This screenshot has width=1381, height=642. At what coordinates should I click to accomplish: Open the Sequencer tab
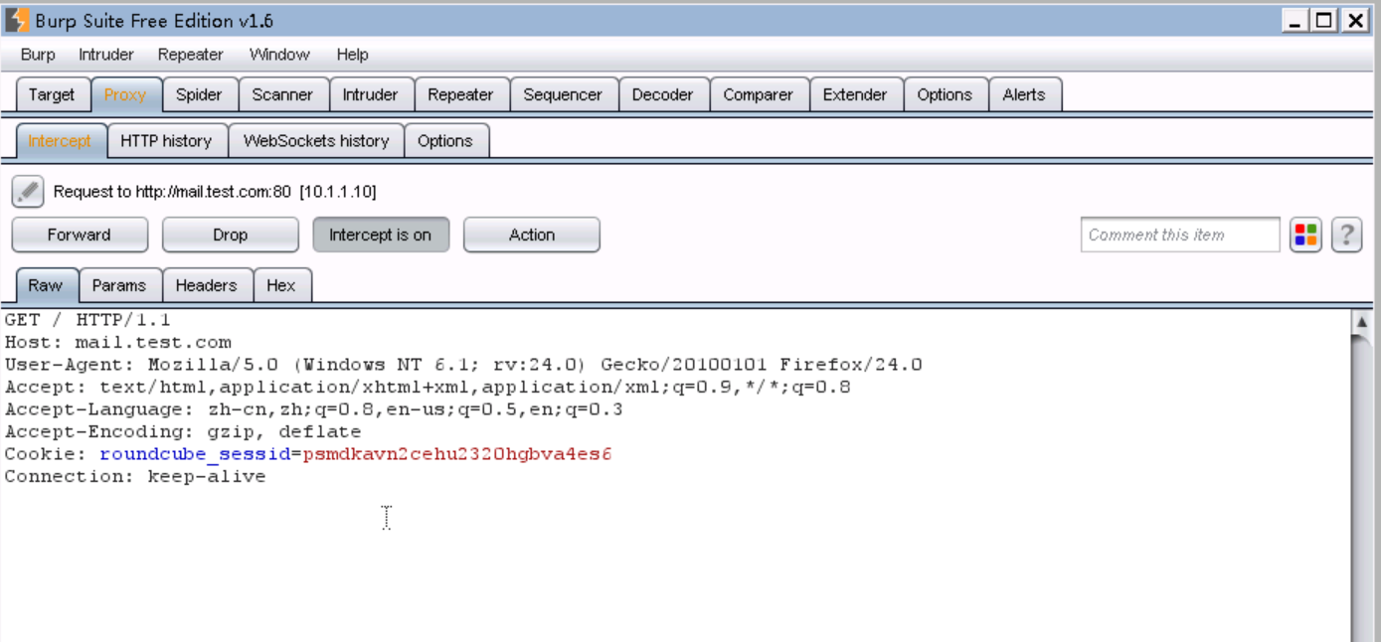pyautogui.click(x=563, y=94)
